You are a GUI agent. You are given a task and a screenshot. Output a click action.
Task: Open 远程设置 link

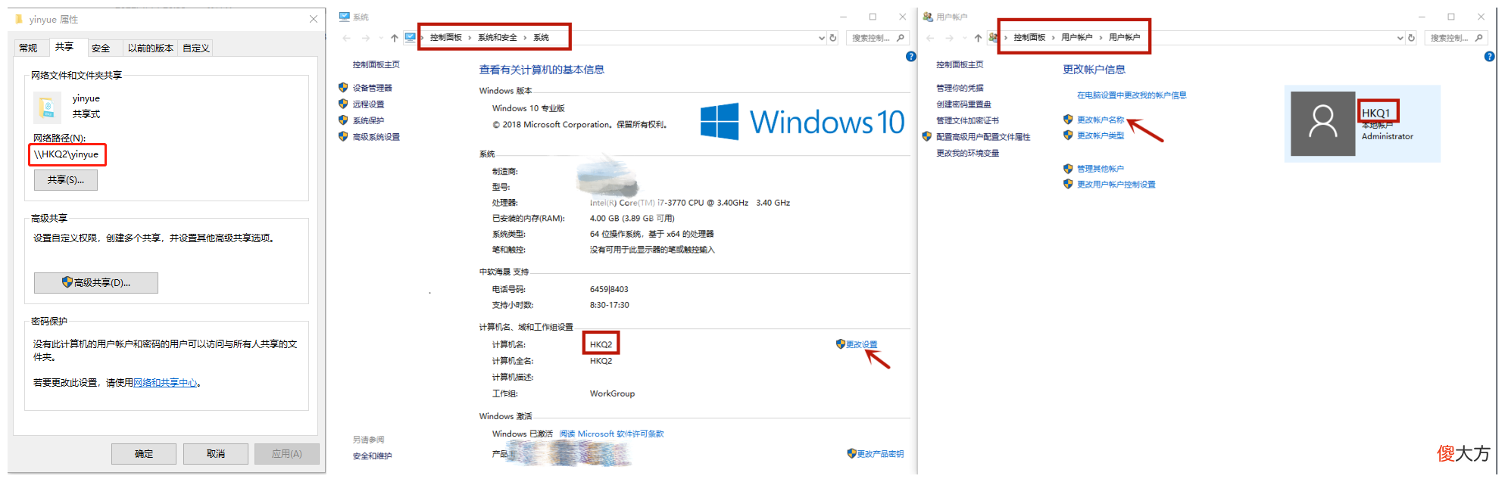coord(369,104)
